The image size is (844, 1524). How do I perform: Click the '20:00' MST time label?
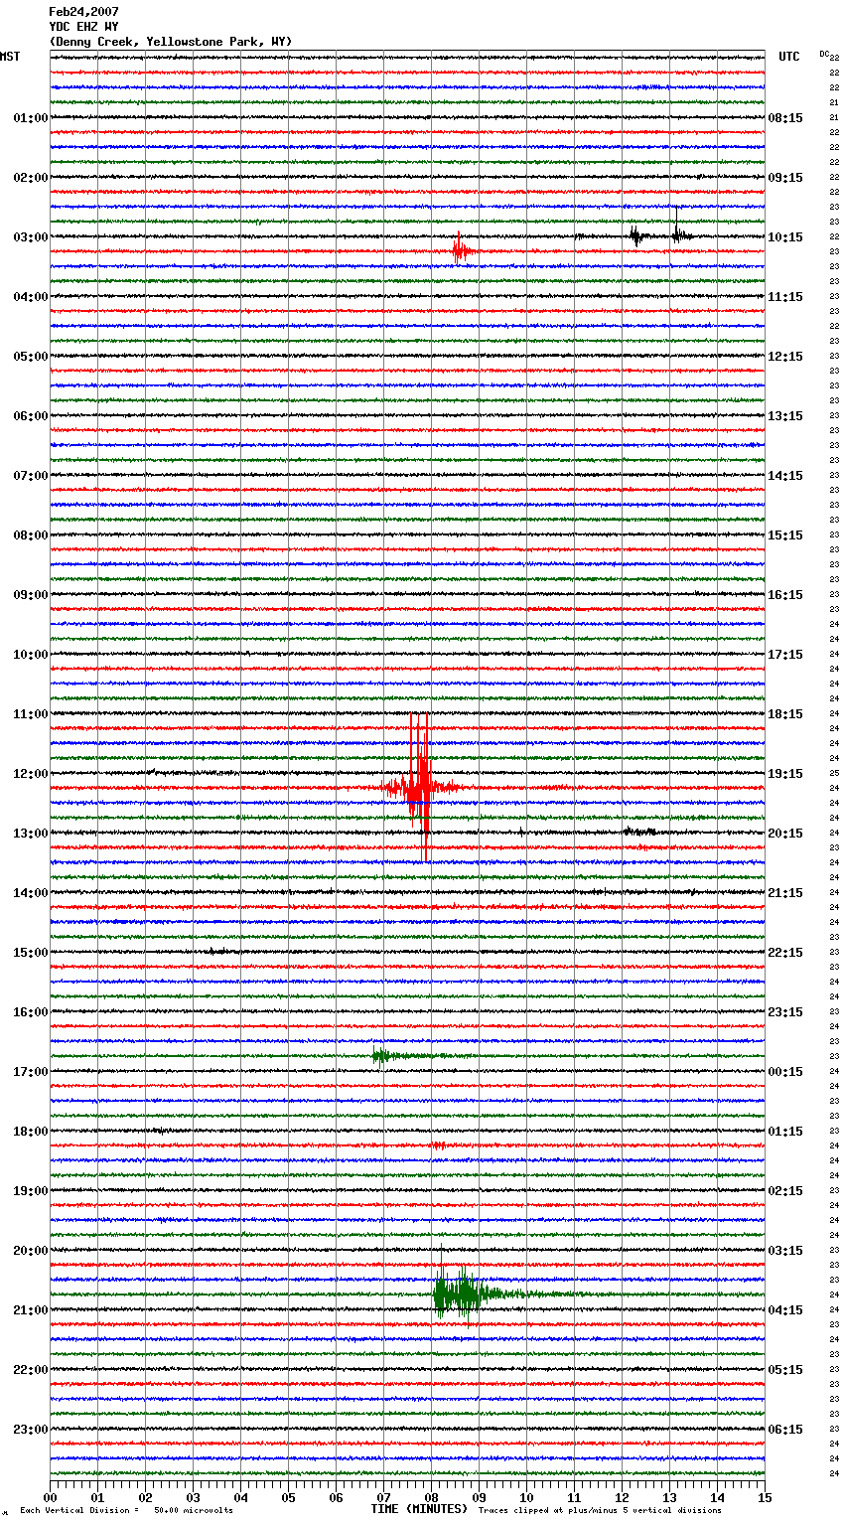click(30, 1251)
